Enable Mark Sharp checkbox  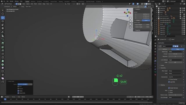tap(169, 92)
